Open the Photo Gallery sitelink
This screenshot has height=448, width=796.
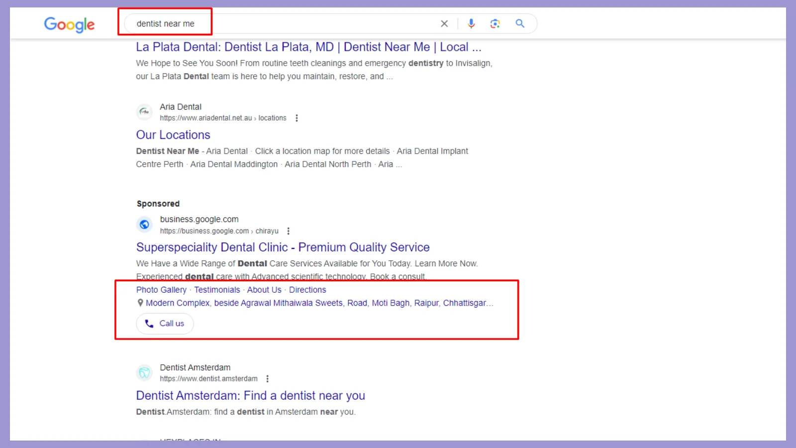tap(161, 290)
